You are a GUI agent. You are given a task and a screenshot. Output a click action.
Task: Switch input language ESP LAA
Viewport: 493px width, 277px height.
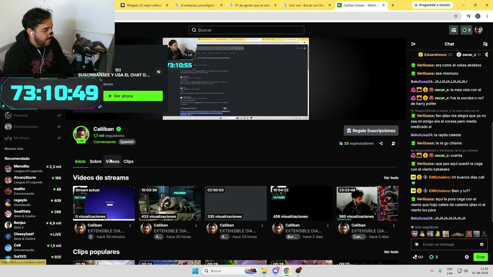450,271
